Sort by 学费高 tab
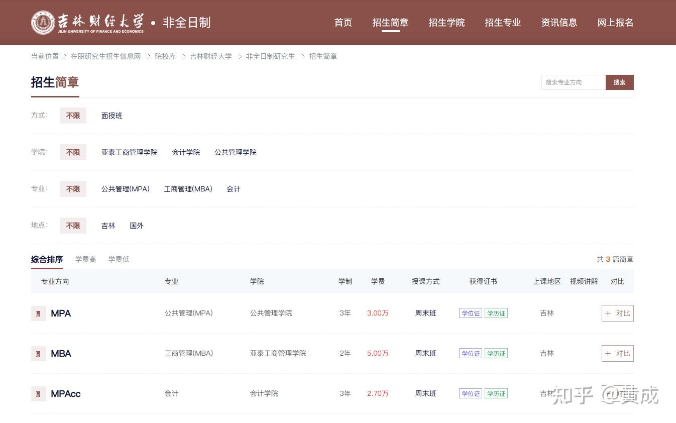676x423 pixels. 86,259
